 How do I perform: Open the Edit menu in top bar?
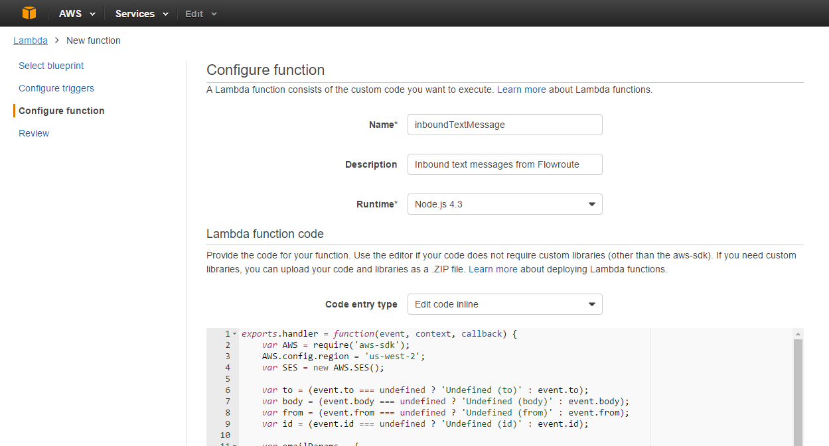click(201, 13)
